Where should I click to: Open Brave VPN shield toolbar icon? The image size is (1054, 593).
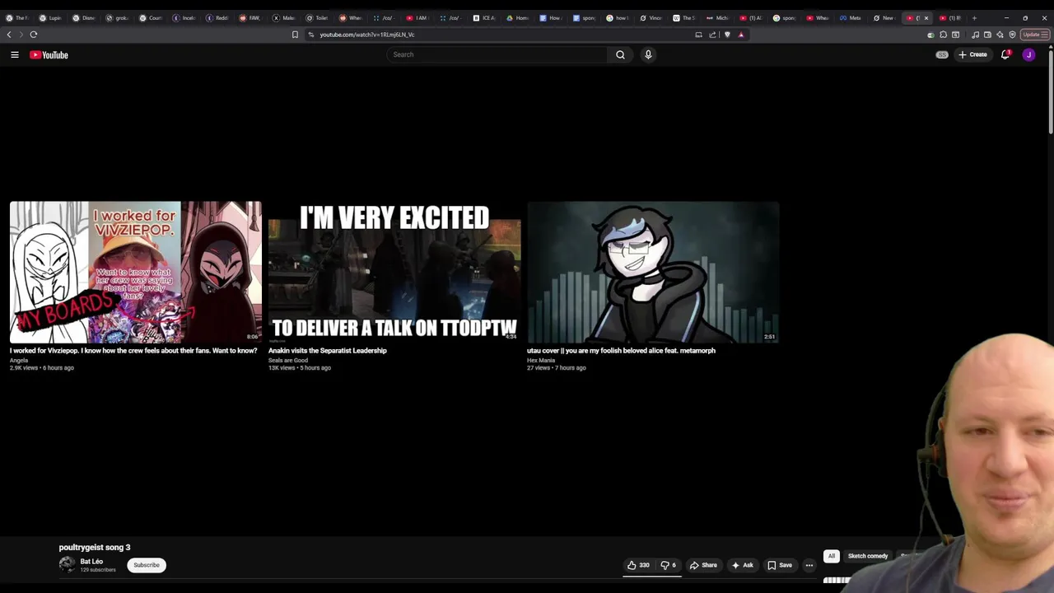click(x=1012, y=35)
